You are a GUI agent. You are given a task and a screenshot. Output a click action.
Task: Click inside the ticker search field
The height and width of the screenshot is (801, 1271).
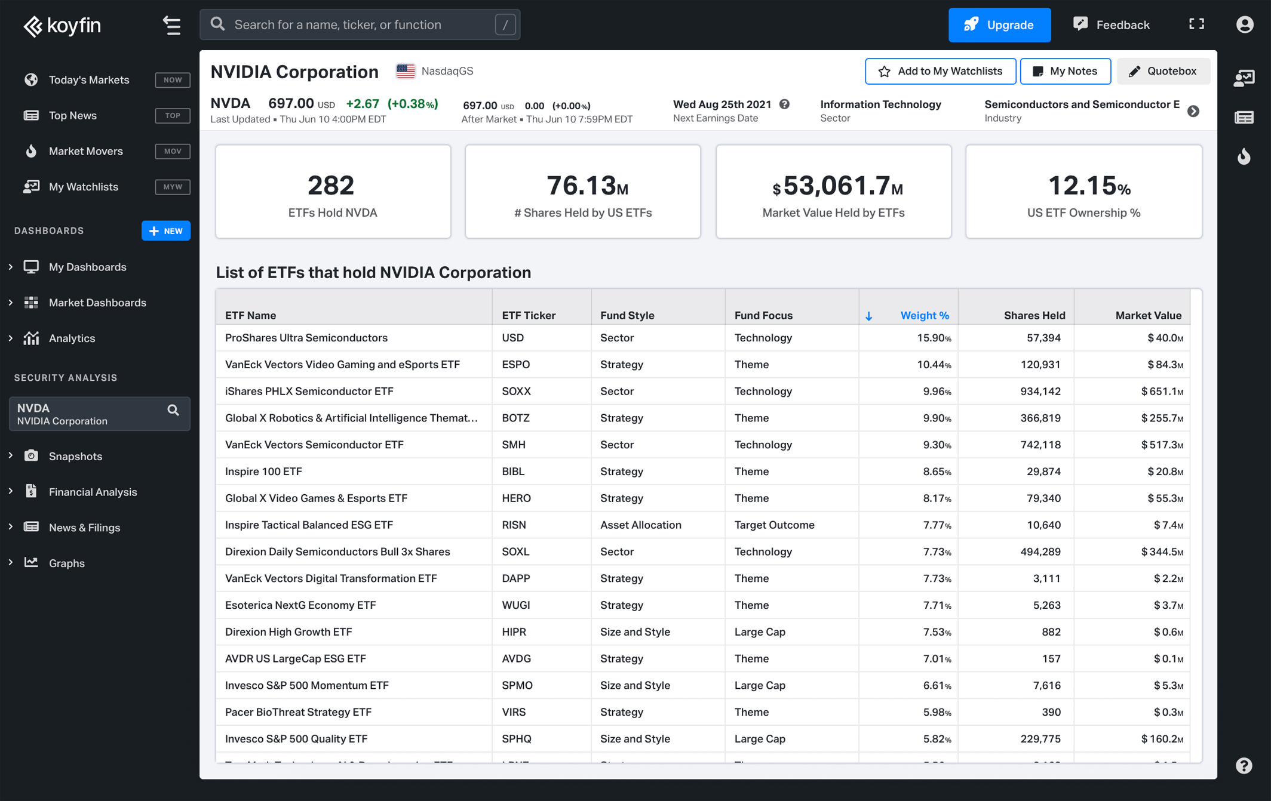tap(358, 24)
